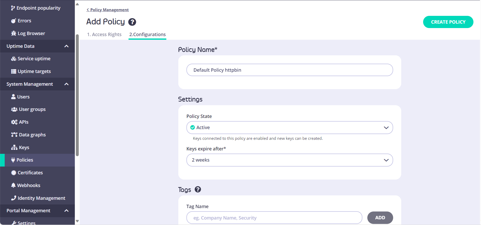This screenshot has width=481, height=225.
Task: Open Users page label
Action: click(23, 97)
